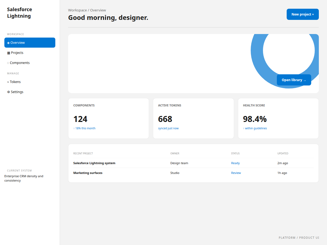Click the blue donut chart graphic

[x=285, y=61]
